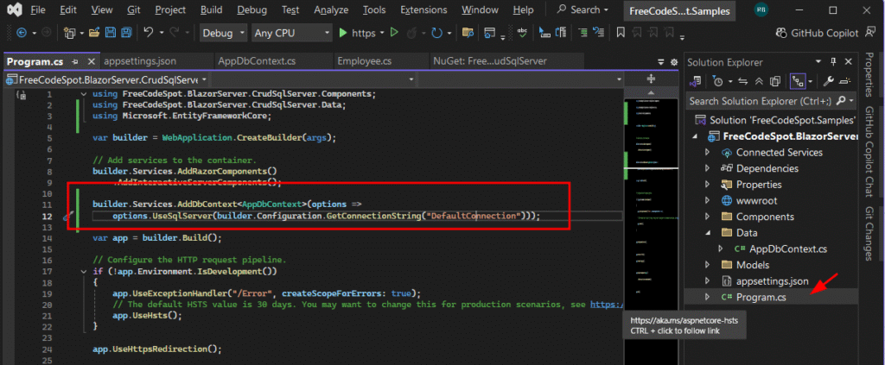Sync with Active Document in Solution Explorer

pos(742,82)
